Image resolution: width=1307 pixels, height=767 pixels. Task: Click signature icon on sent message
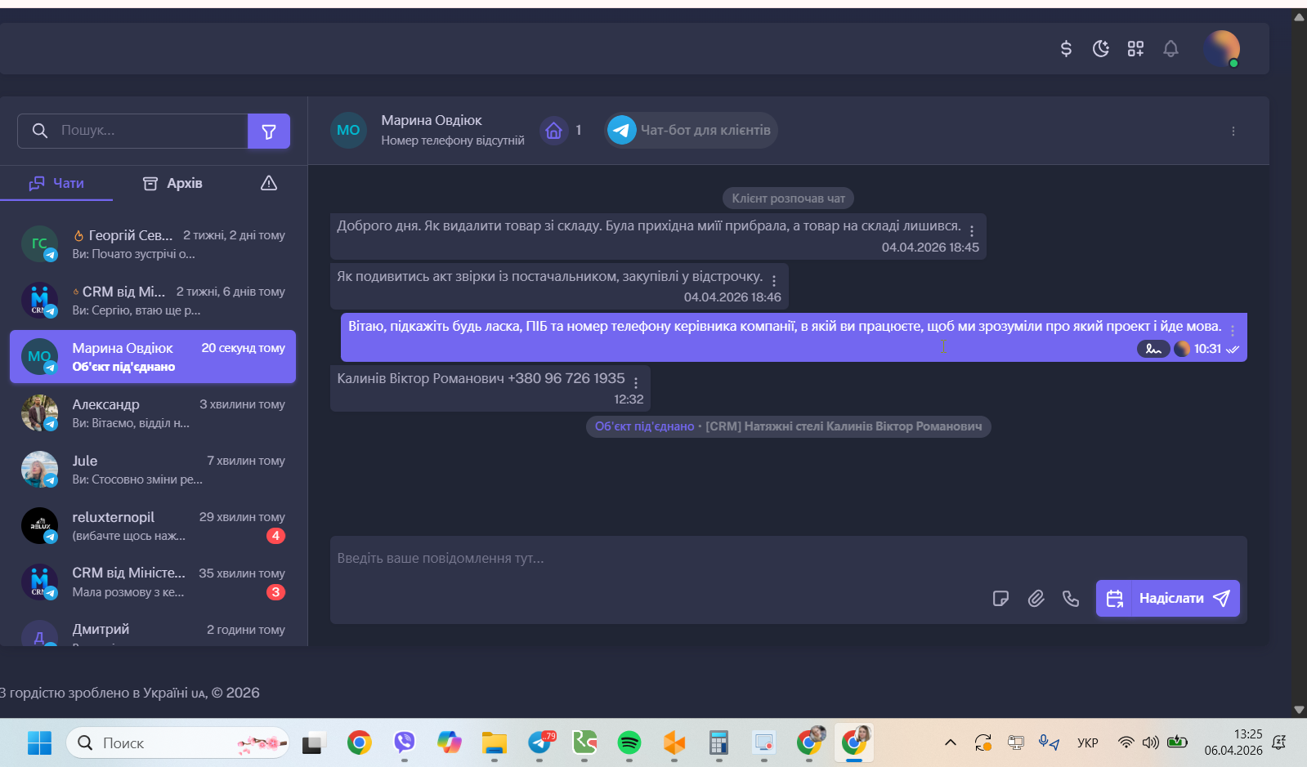1153,349
